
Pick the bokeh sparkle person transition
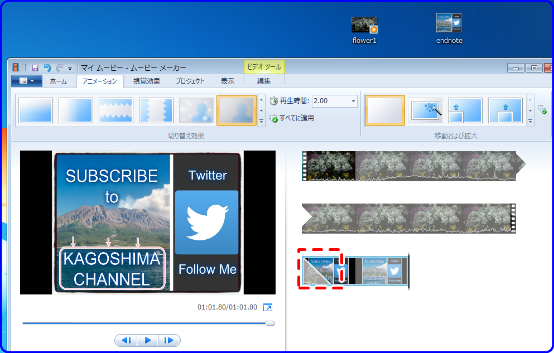coord(196,110)
